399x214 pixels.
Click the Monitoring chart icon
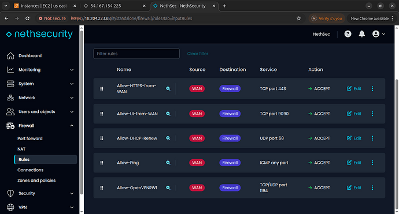click(x=10, y=70)
